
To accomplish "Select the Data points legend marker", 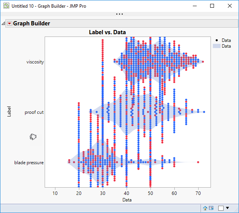I will (x=217, y=40).
